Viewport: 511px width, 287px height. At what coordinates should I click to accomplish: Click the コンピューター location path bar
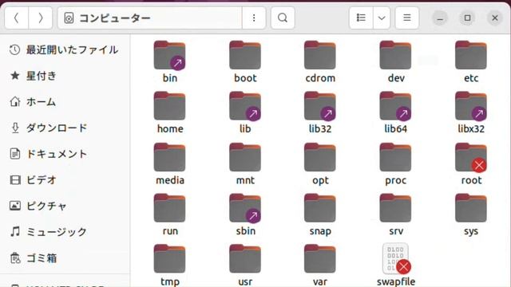[150, 18]
